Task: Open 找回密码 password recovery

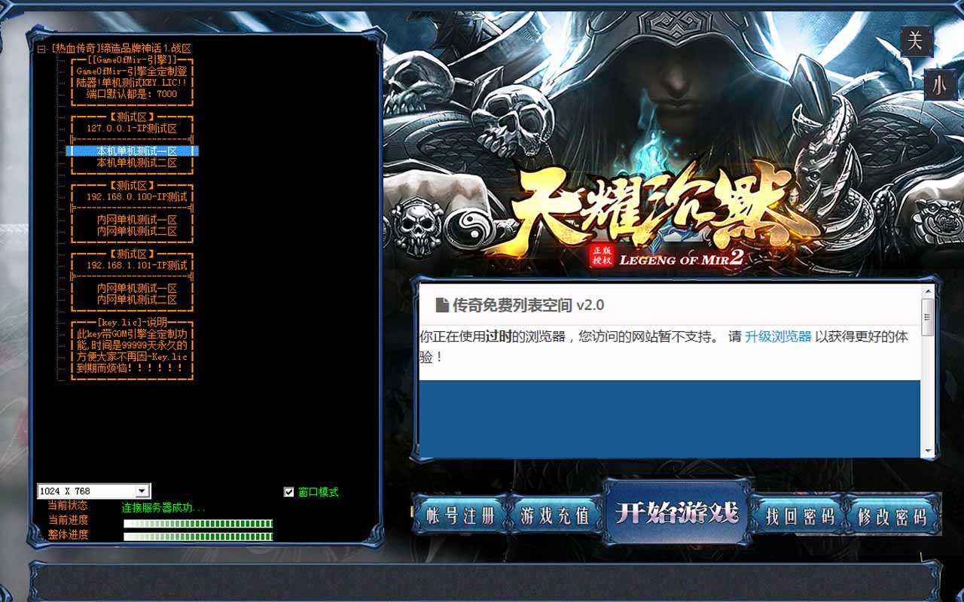Action: [799, 516]
